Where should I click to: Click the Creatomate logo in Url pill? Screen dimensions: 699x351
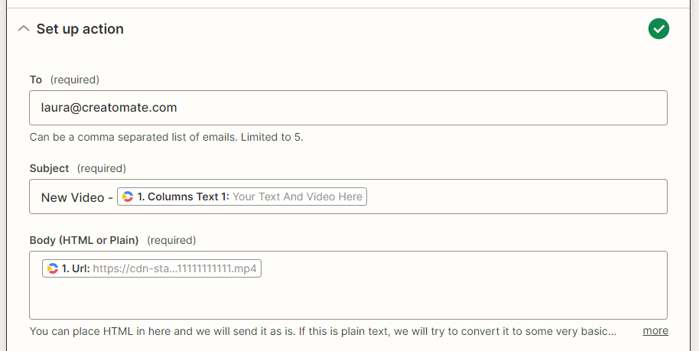click(x=53, y=268)
